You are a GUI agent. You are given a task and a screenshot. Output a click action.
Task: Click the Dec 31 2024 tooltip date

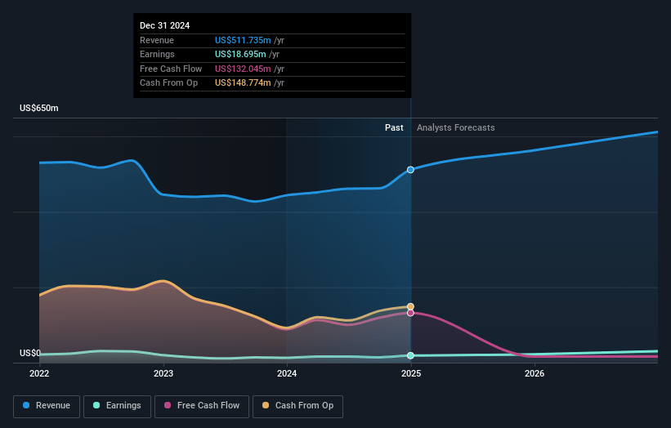tap(165, 25)
